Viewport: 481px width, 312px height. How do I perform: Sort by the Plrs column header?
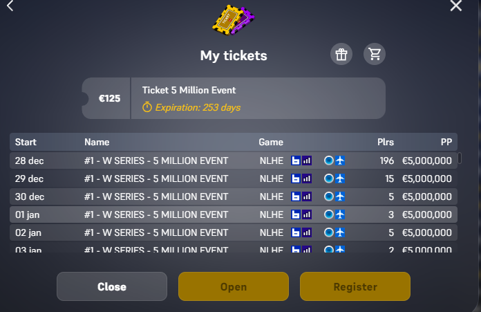[386, 143]
